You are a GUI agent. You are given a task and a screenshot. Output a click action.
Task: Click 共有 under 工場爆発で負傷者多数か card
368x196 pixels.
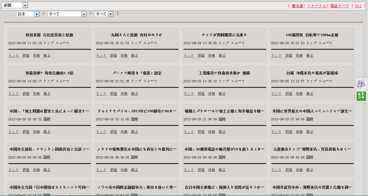coord(211,94)
